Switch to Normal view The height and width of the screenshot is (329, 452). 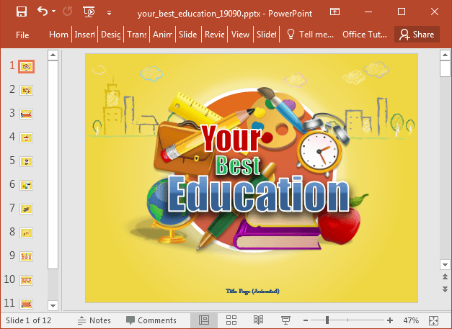pyautogui.click(x=204, y=320)
